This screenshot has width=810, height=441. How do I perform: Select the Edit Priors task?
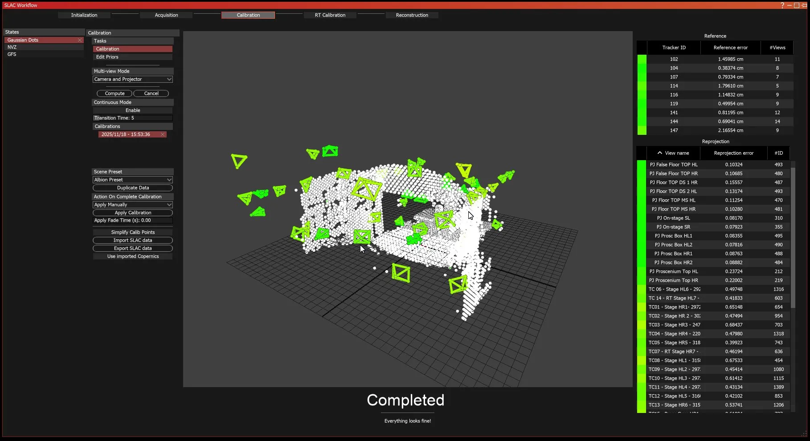click(x=132, y=57)
